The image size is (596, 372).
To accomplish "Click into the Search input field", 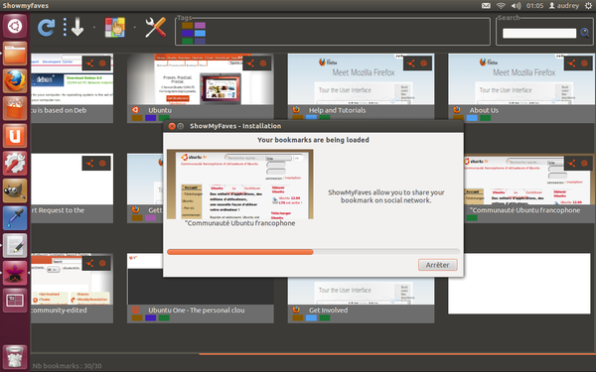I will [x=539, y=33].
